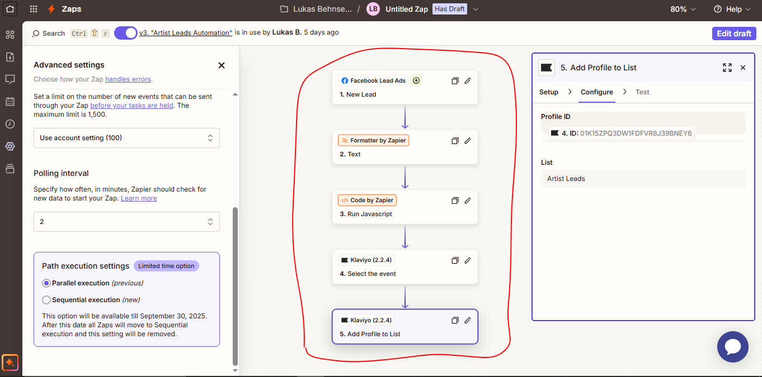
Task: Click the Edit draft button
Action: (x=734, y=34)
